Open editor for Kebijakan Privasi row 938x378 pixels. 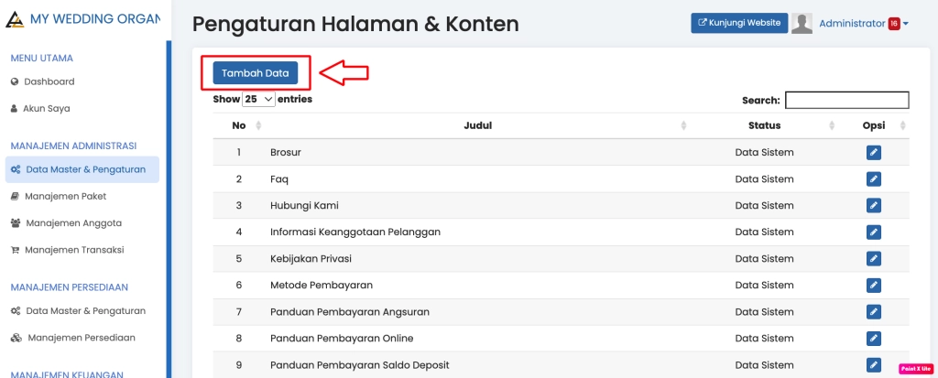[873, 259]
